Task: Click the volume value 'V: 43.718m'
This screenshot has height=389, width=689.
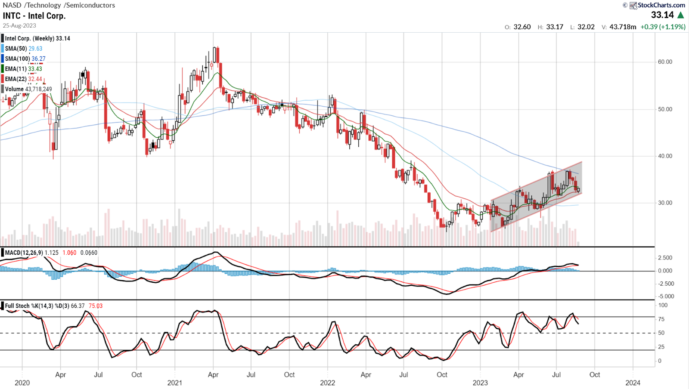Action: [619, 27]
